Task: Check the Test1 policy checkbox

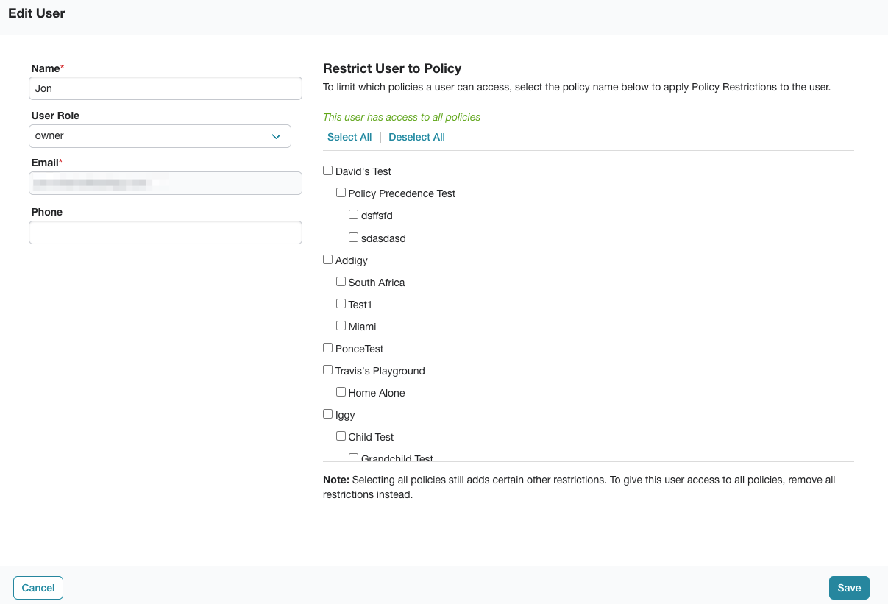Action: point(341,302)
